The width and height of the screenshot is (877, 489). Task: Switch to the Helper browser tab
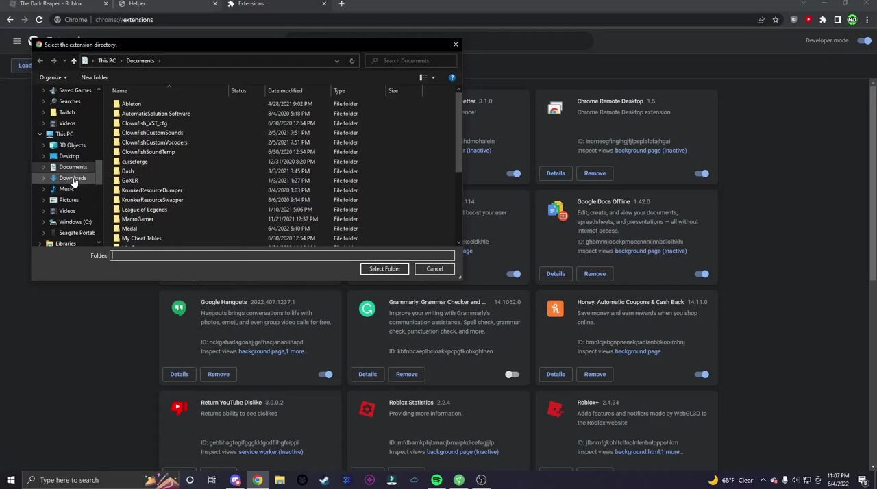(164, 4)
